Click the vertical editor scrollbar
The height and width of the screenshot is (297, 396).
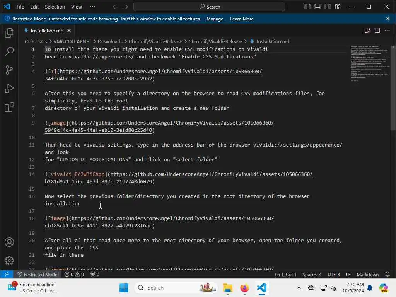[x=393, y=88]
